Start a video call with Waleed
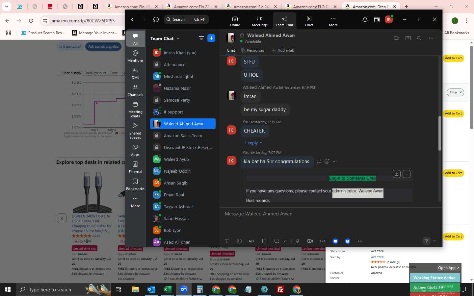The height and width of the screenshot is (296, 474). click(x=397, y=38)
